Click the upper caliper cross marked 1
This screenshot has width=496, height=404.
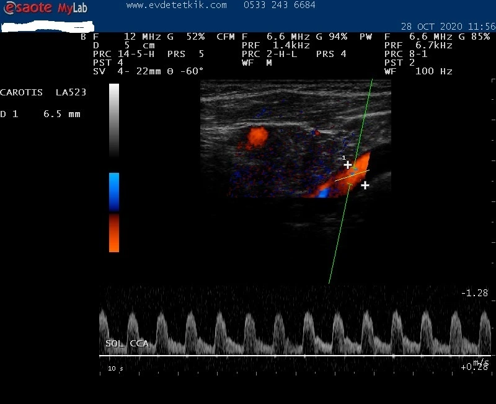348,165
